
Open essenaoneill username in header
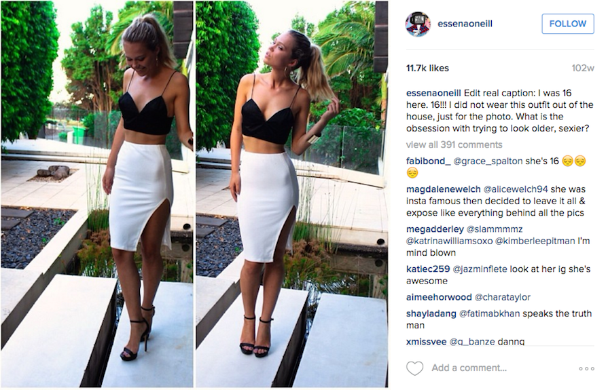[x=465, y=24]
